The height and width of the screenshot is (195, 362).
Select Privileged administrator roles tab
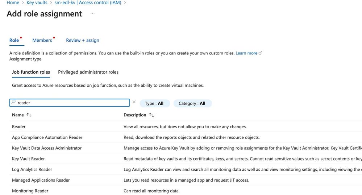pyautogui.click(x=88, y=72)
